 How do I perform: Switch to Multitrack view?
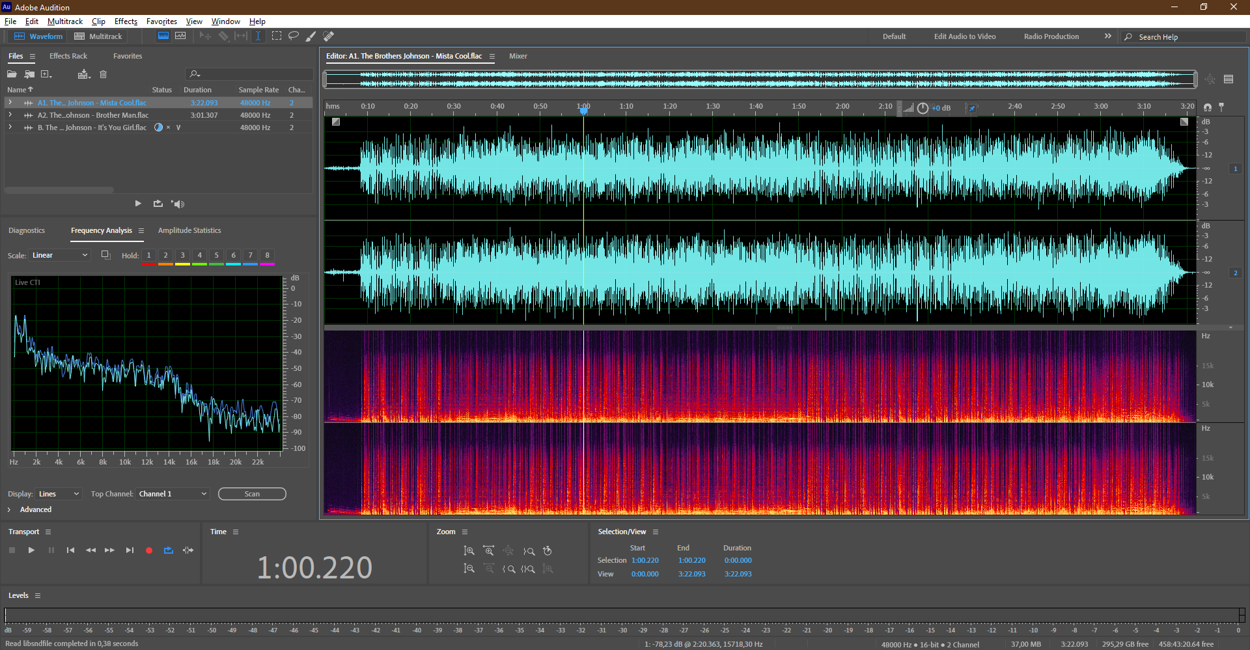(x=98, y=36)
